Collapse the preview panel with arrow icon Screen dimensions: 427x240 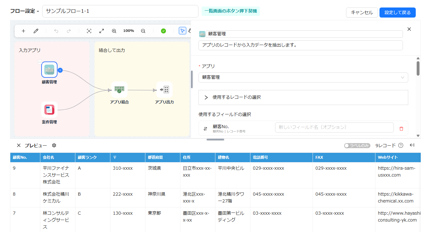(x=412, y=145)
